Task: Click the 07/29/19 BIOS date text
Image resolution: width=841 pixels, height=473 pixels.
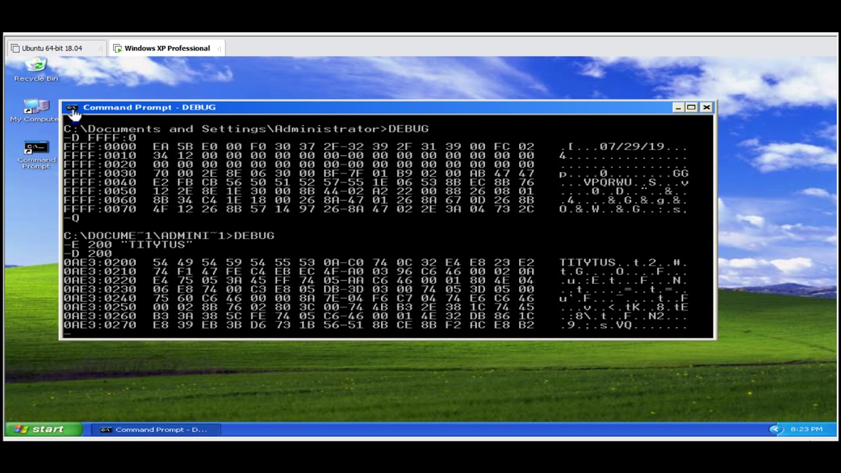Action: (632, 147)
